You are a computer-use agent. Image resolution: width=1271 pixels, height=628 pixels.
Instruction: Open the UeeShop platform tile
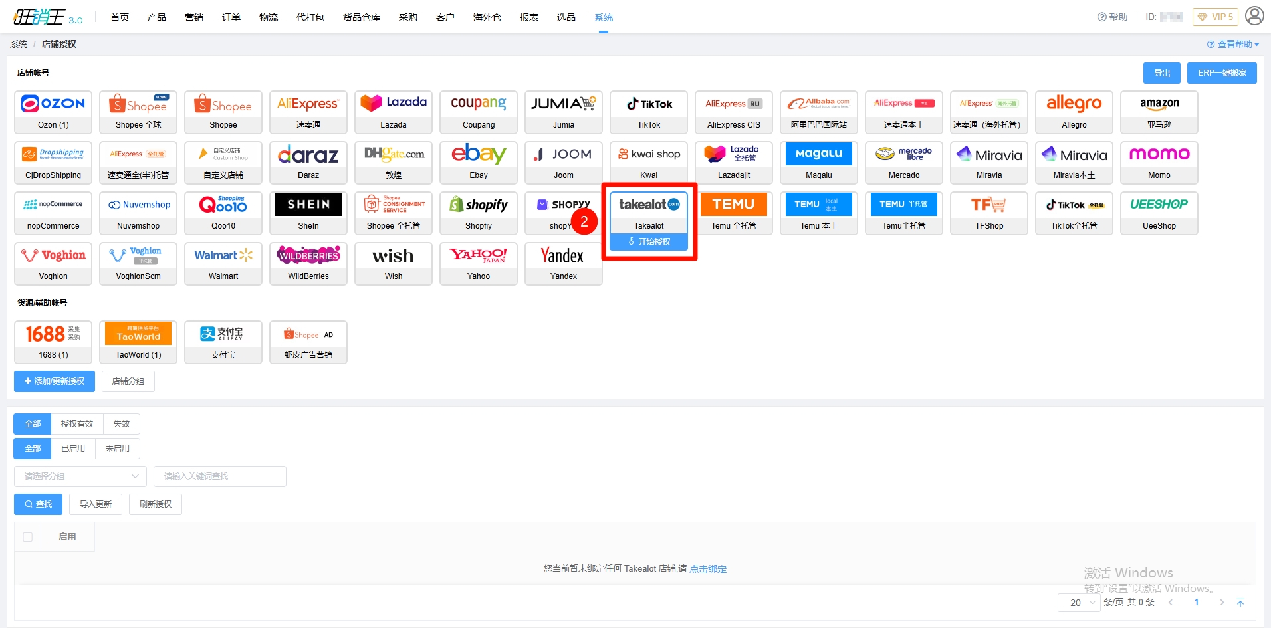tap(1159, 213)
